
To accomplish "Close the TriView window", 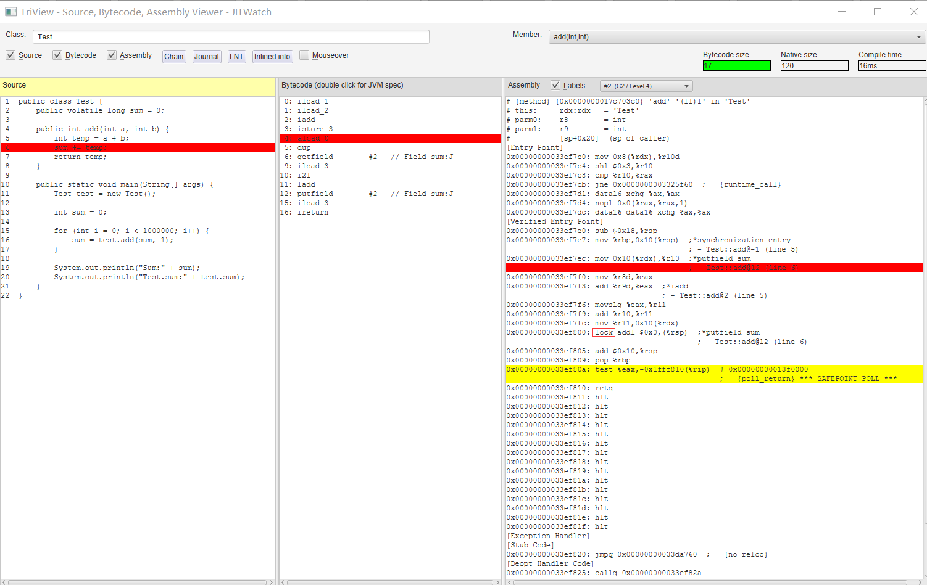I will point(913,12).
